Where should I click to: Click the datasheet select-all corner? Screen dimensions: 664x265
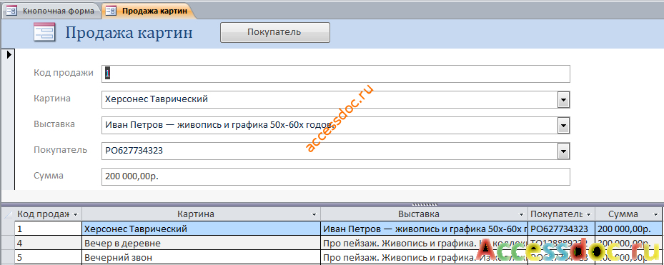pyautogui.click(x=8, y=214)
